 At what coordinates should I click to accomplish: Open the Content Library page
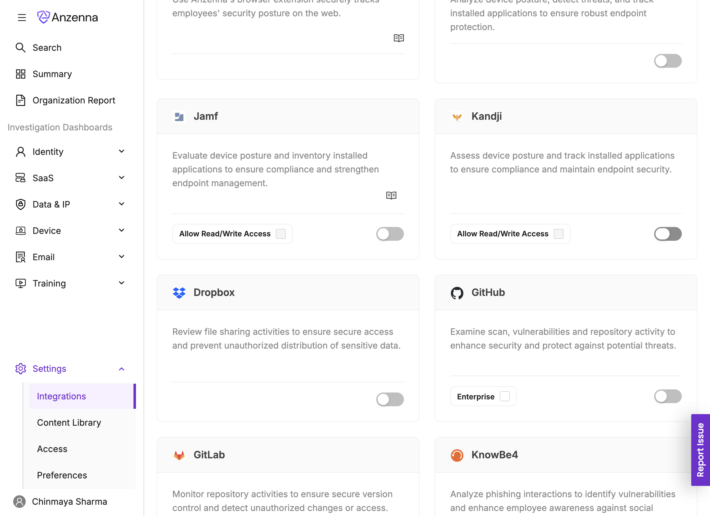69,423
